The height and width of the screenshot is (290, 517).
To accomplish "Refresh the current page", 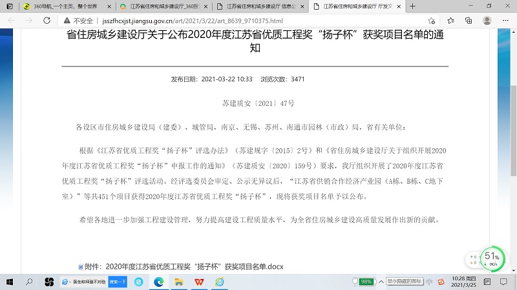I will click(47, 21).
